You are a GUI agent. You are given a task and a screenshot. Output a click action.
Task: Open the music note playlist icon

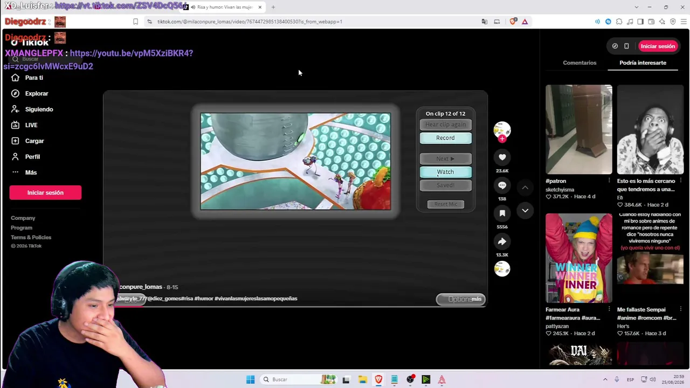coord(630,22)
